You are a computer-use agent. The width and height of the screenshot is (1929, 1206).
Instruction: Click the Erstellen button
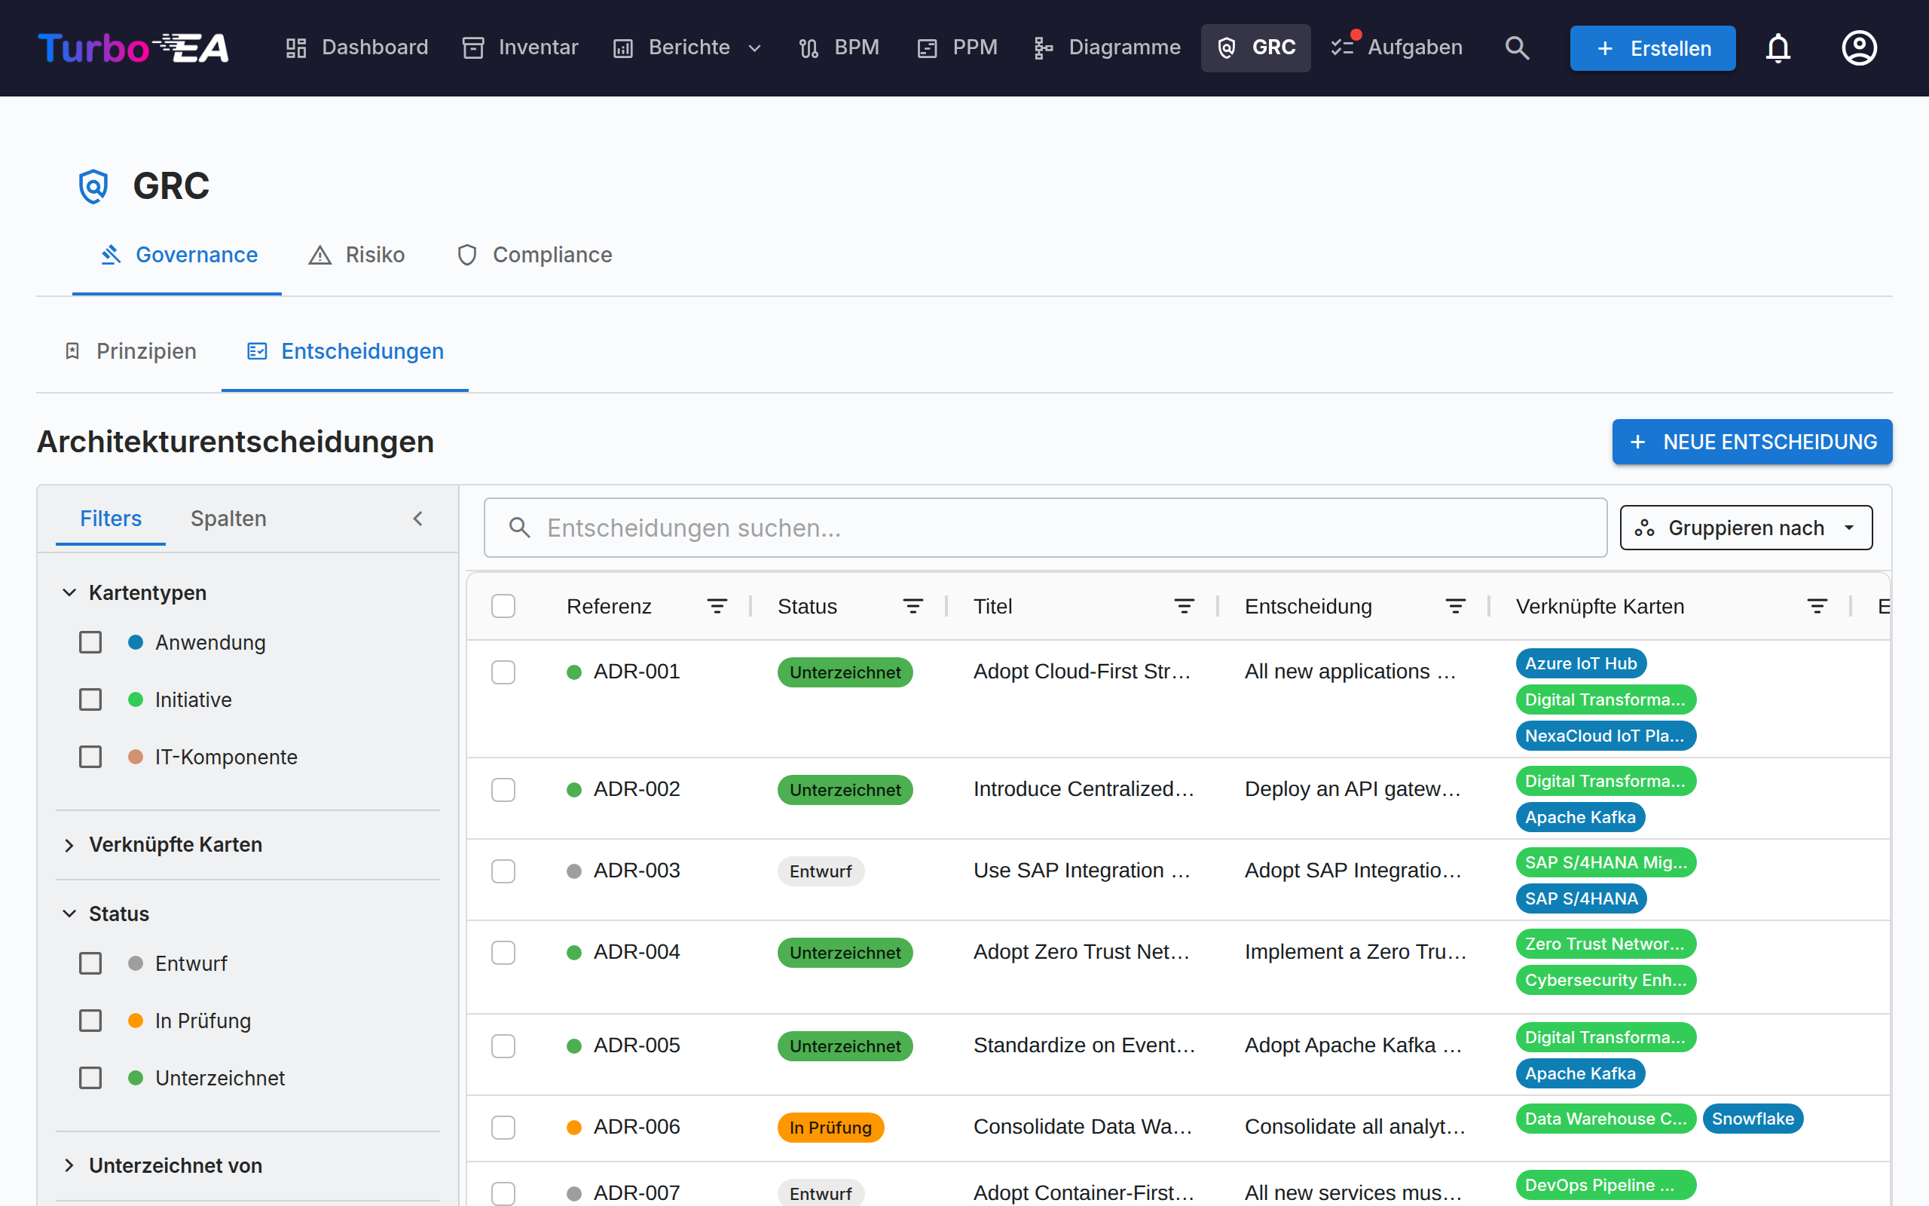pos(1652,47)
